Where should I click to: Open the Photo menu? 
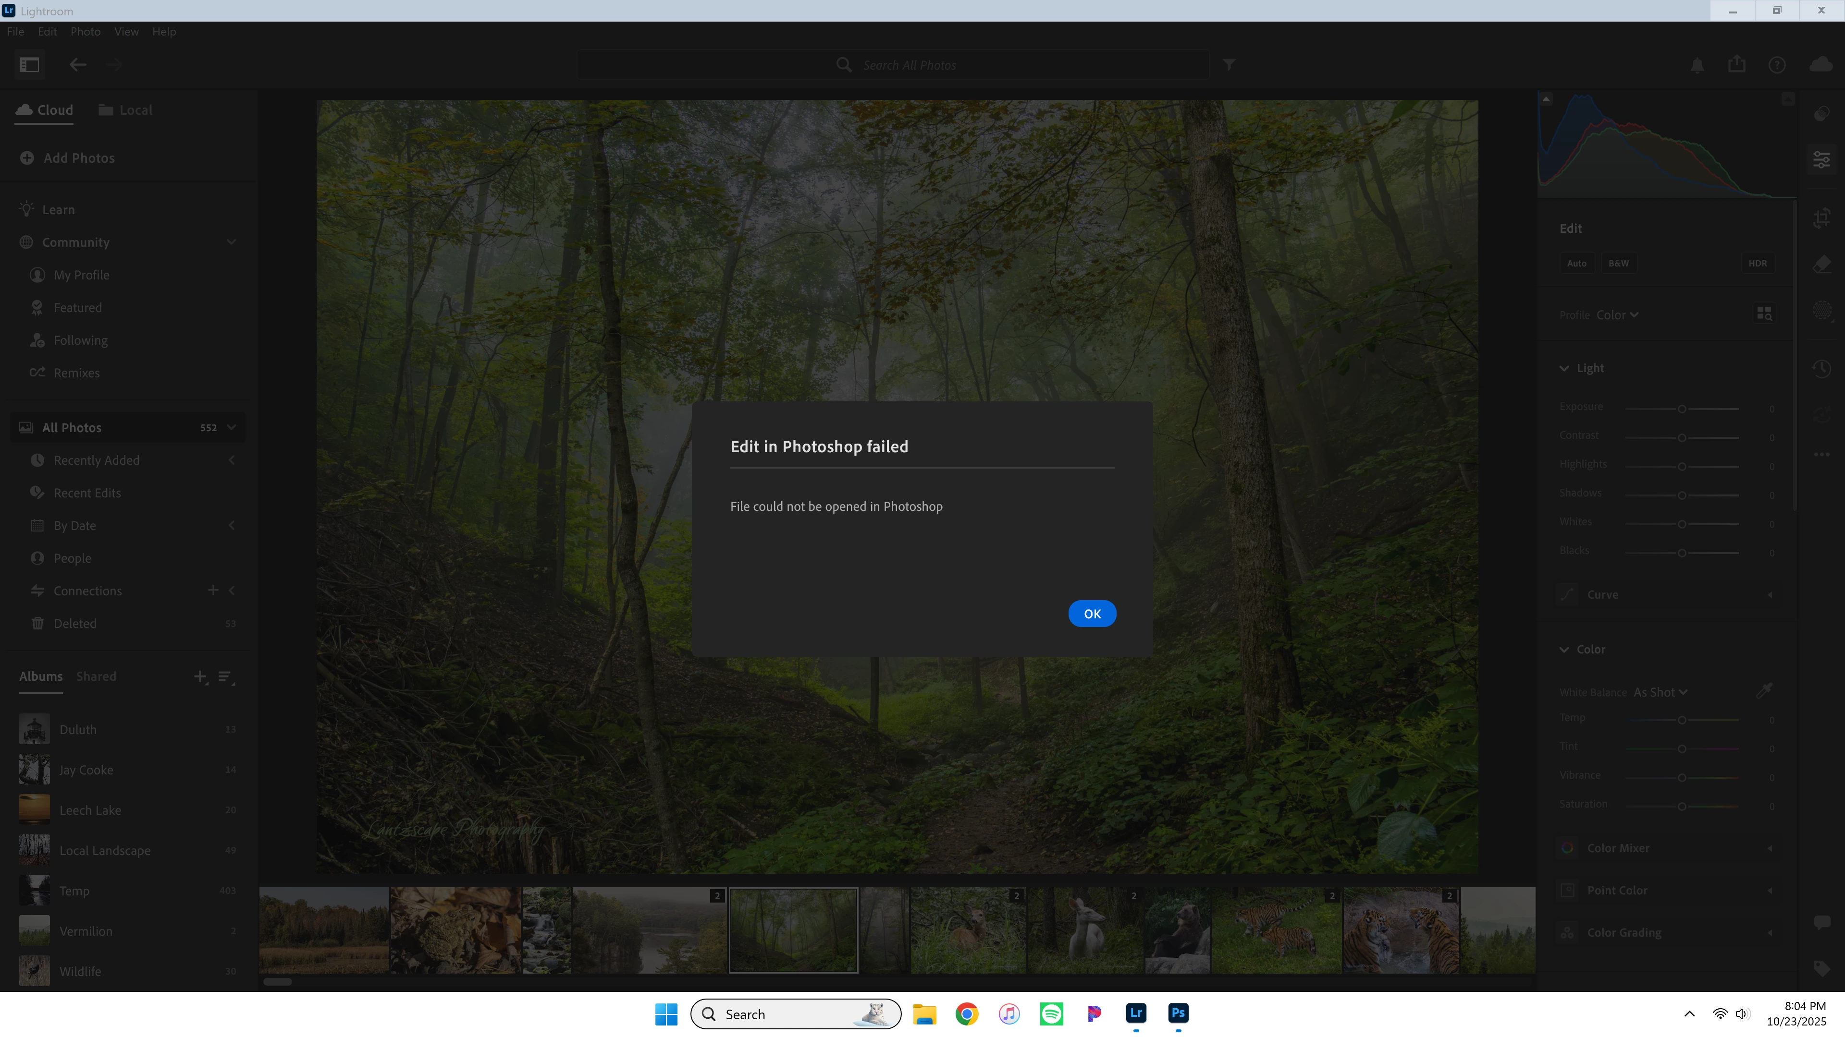85,32
